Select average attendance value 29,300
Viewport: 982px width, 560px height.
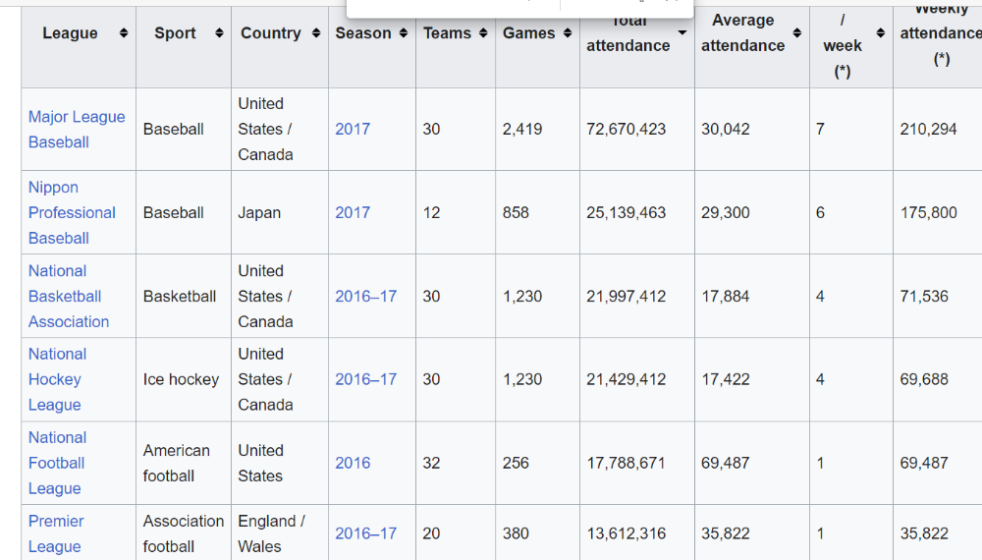(726, 212)
